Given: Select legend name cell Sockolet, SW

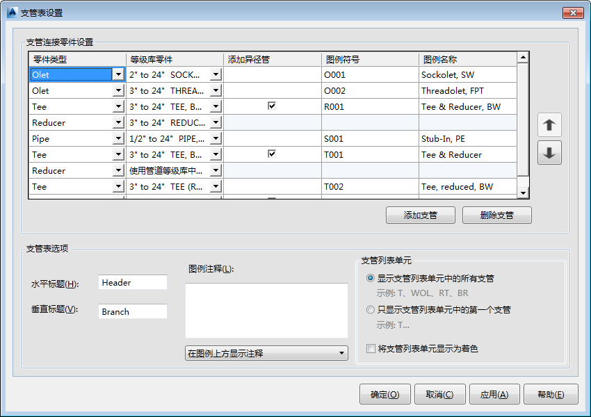Looking at the screenshot, I should [468, 74].
